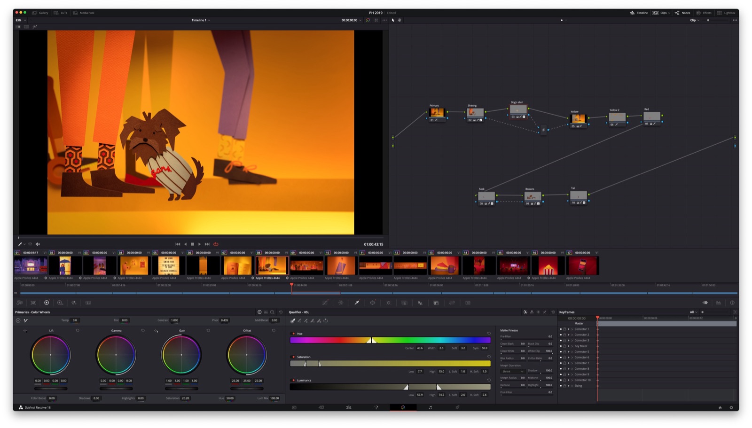The height and width of the screenshot is (428, 752).
Task: Reset the Lift color wheel
Action: [78, 330]
